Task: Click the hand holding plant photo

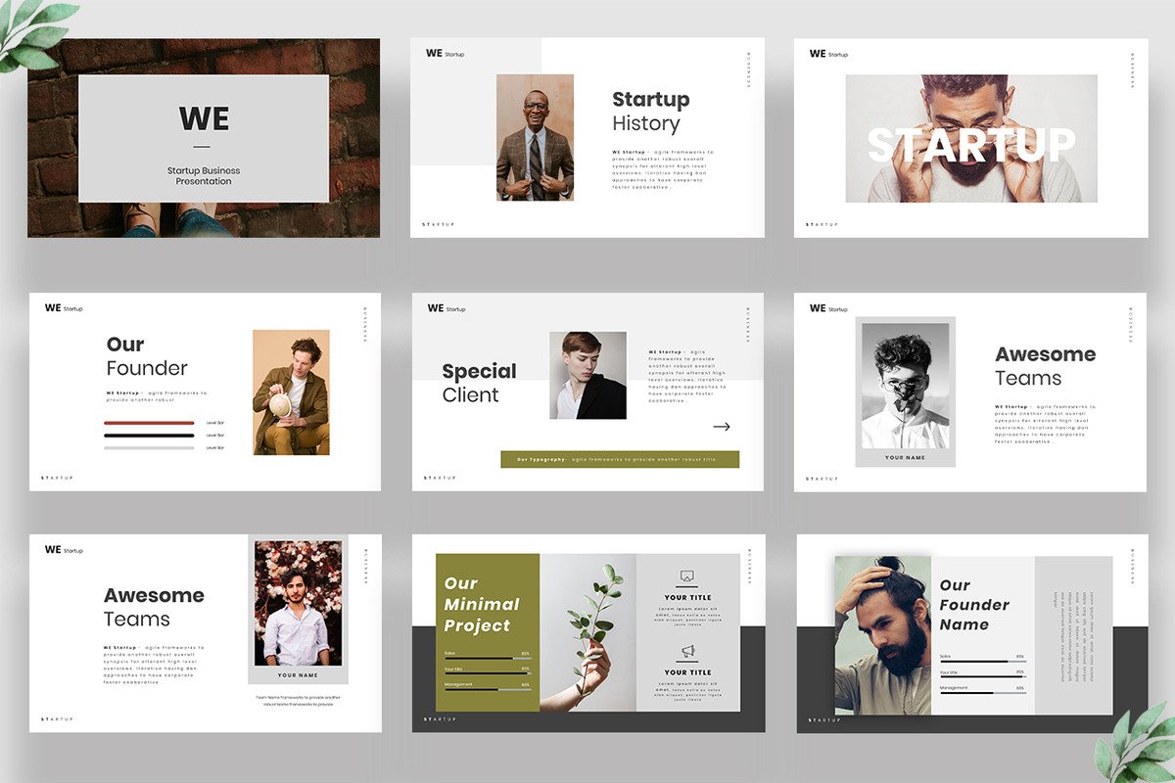Action: coord(587,632)
